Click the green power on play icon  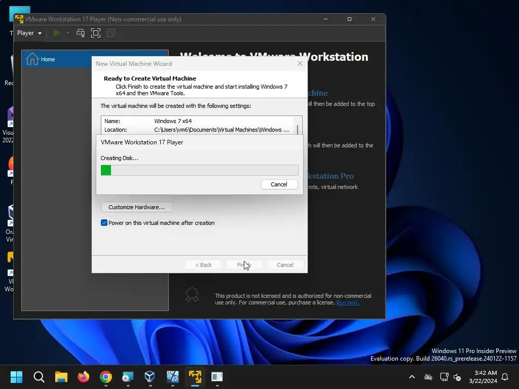[57, 33]
